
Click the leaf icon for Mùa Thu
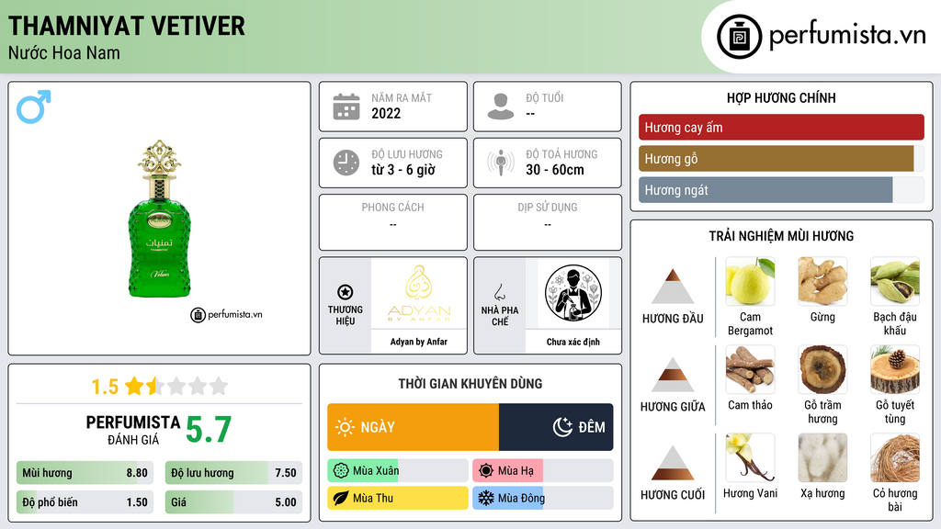(341, 498)
